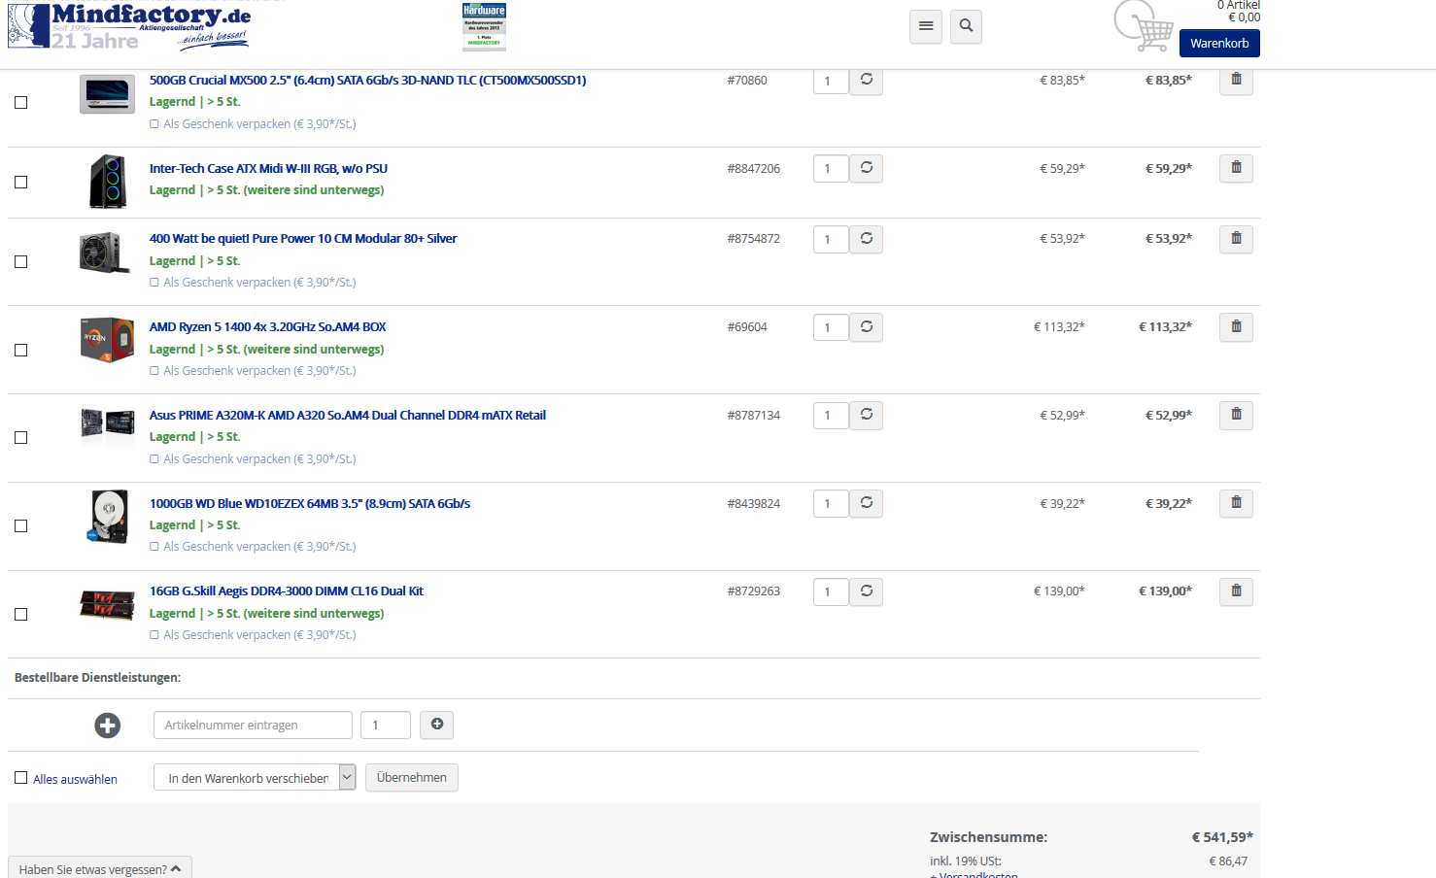Image resolution: width=1436 pixels, height=878 pixels.
Task: Click the large dark plus circle icon
Action: click(108, 726)
